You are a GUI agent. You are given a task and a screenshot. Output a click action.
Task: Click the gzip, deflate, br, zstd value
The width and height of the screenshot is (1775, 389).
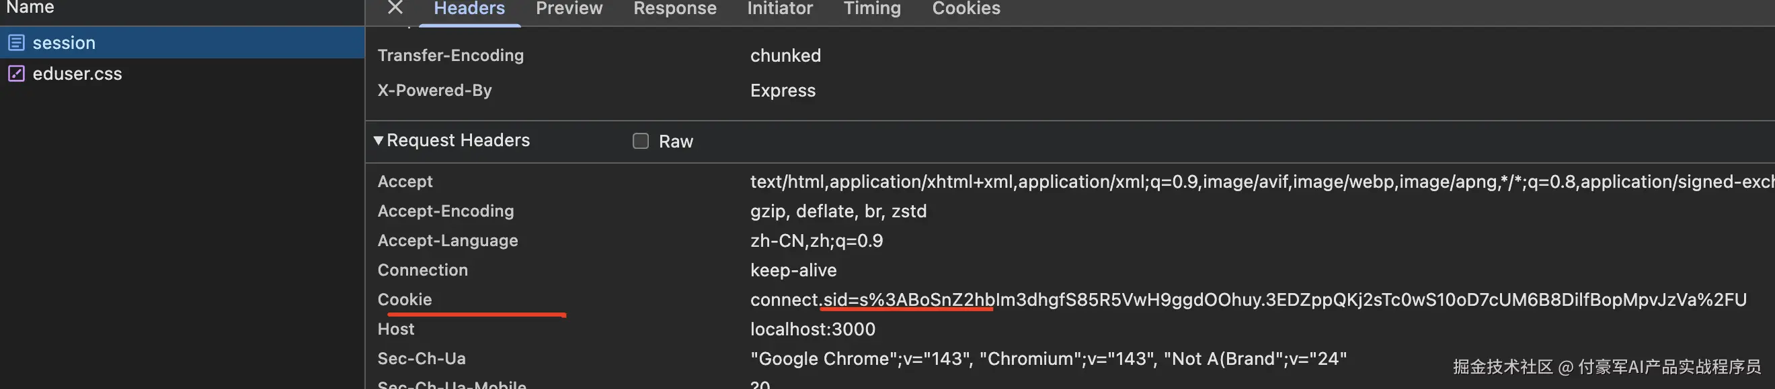point(838,211)
